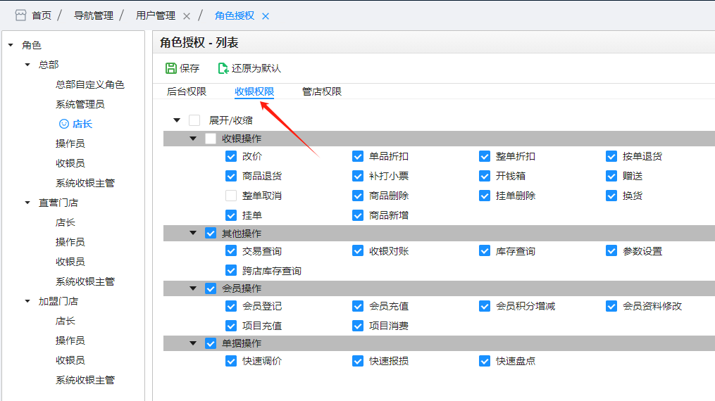
Task: Close the 用户管理 tab with its X
Action: pyautogui.click(x=187, y=16)
